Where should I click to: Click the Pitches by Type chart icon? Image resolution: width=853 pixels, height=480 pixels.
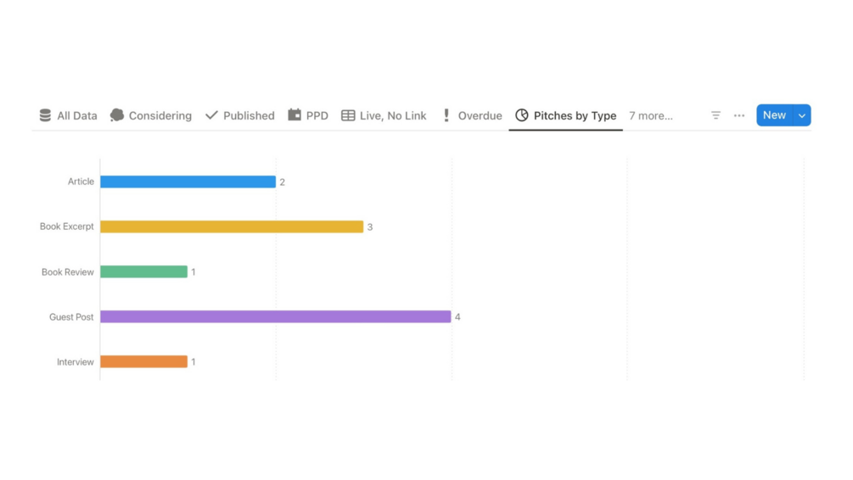click(x=522, y=115)
